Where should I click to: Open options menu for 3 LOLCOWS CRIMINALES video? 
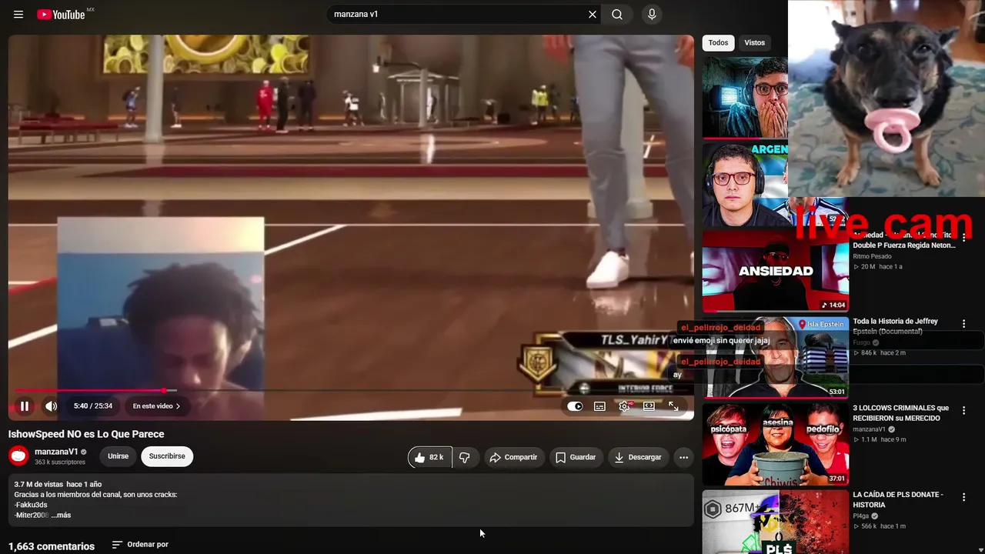pyautogui.click(x=963, y=411)
